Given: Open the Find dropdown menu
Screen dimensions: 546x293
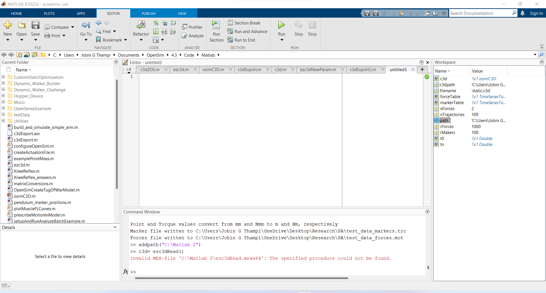Looking at the screenshot, I should (x=115, y=31).
